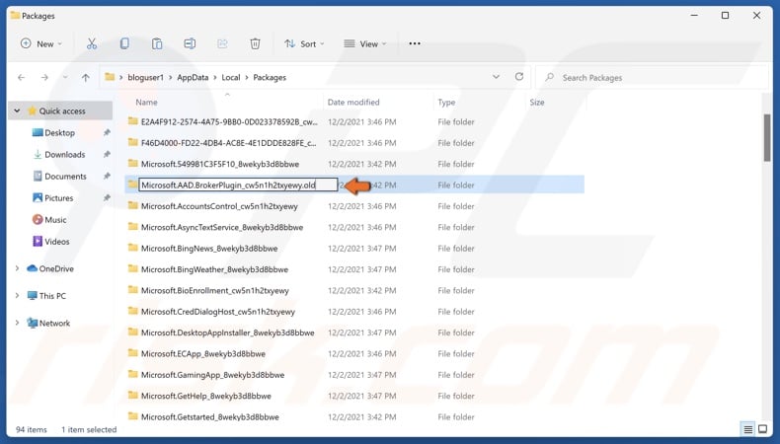Image resolution: width=780 pixels, height=444 pixels.
Task: Expand the address bar history dropdown
Action: [x=496, y=77]
